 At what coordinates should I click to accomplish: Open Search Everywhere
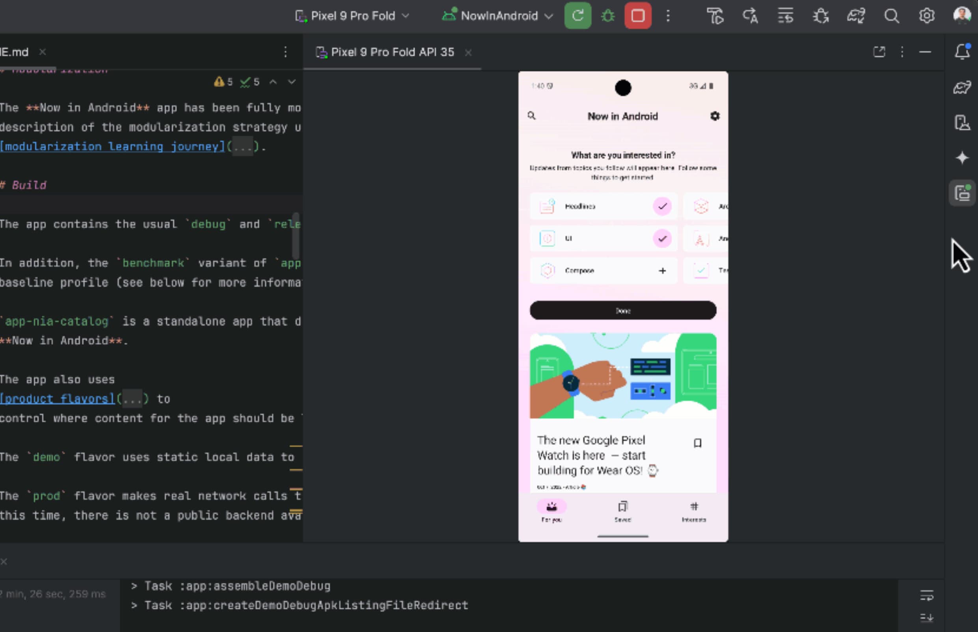[891, 16]
